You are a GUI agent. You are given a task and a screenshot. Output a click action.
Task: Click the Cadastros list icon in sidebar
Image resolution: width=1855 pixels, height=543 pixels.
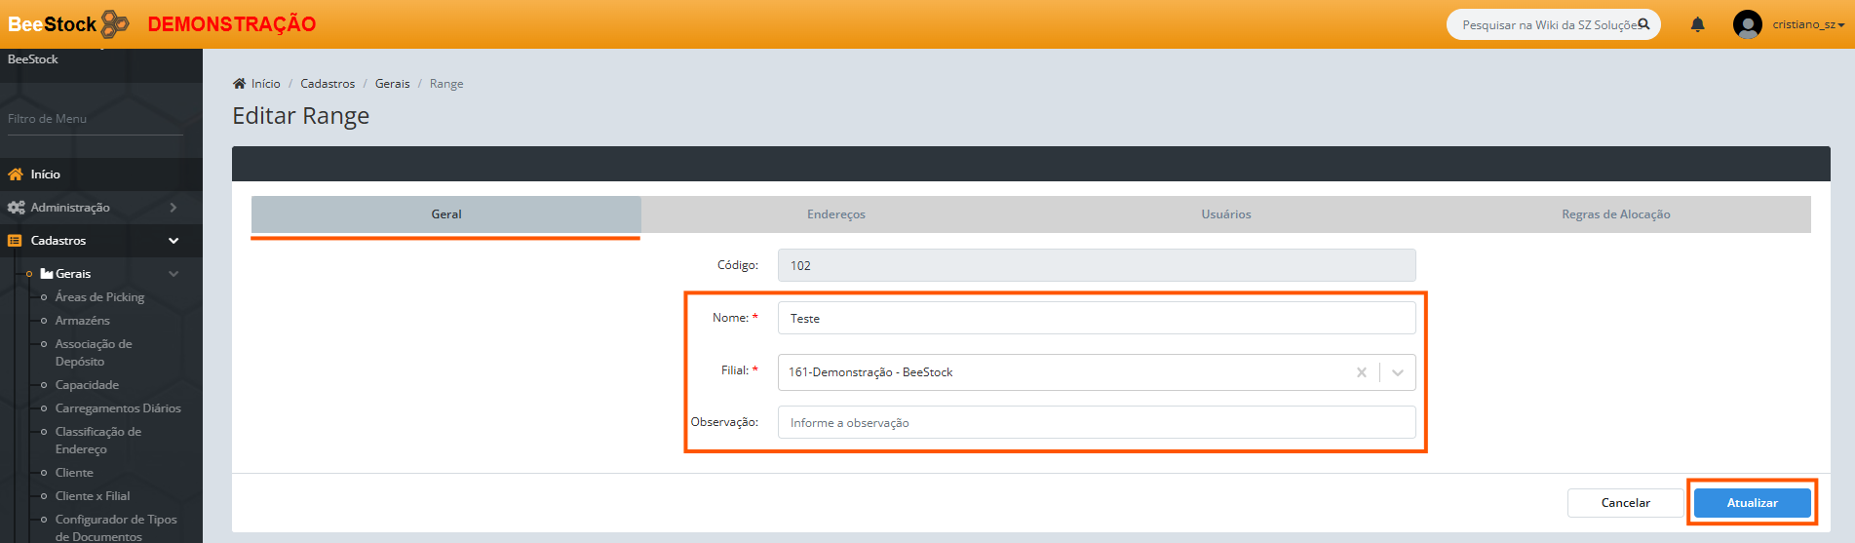[15, 241]
